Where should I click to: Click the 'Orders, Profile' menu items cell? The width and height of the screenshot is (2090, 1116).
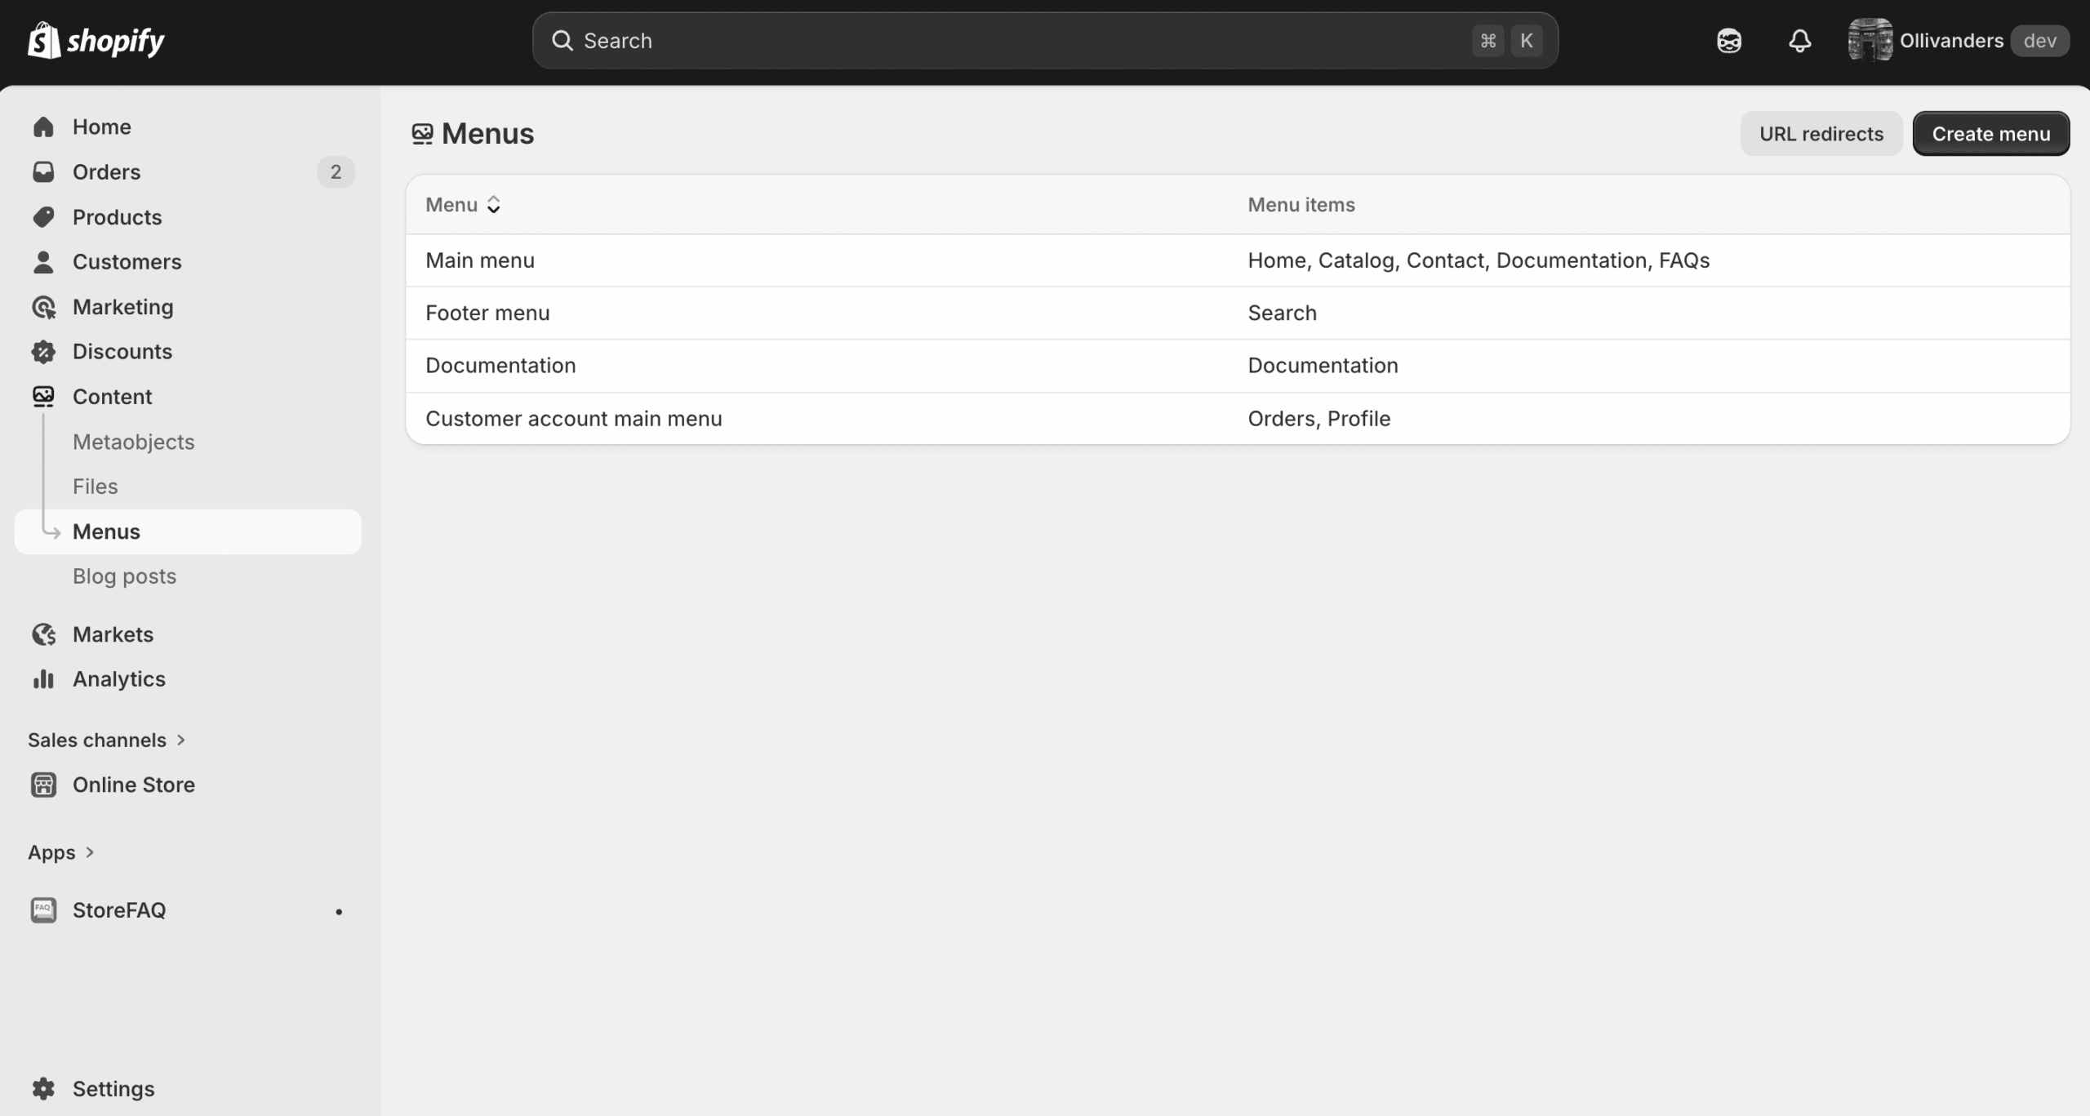click(x=1318, y=419)
